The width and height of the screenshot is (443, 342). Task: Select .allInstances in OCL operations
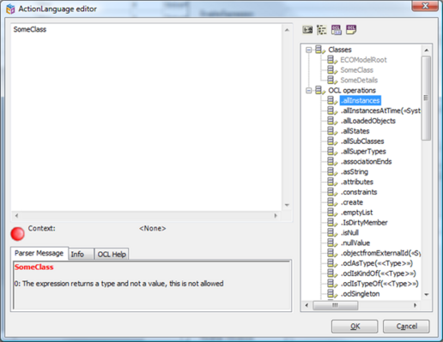click(x=361, y=100)
